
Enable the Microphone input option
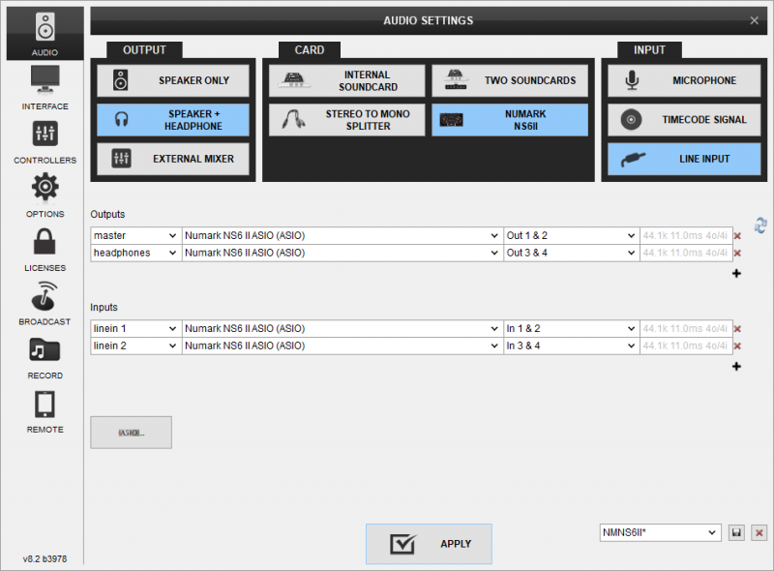(684, 81)
